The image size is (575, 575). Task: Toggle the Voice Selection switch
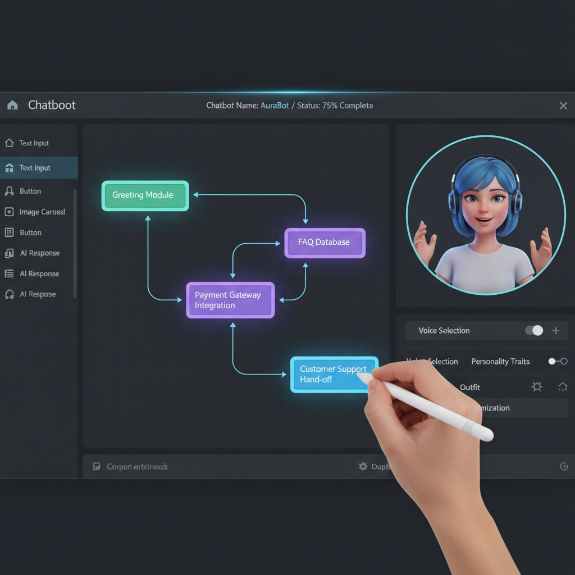coord(534,331)
